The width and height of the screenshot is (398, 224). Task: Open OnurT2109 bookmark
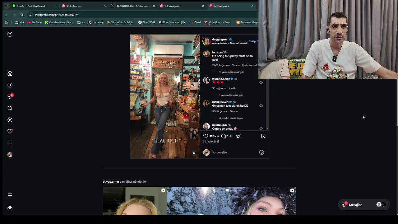(x=147, y=22)
